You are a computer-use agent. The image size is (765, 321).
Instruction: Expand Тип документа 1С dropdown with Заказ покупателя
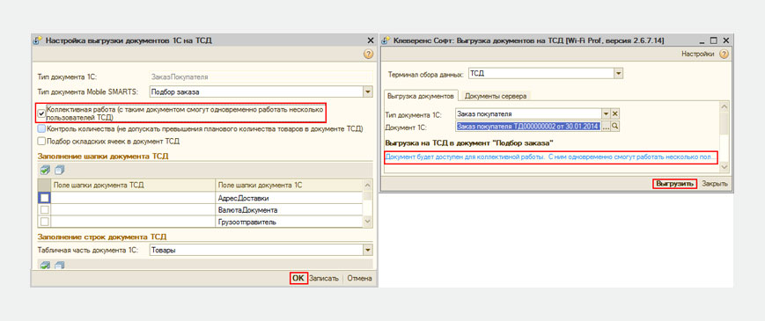(x=607, y=114)
